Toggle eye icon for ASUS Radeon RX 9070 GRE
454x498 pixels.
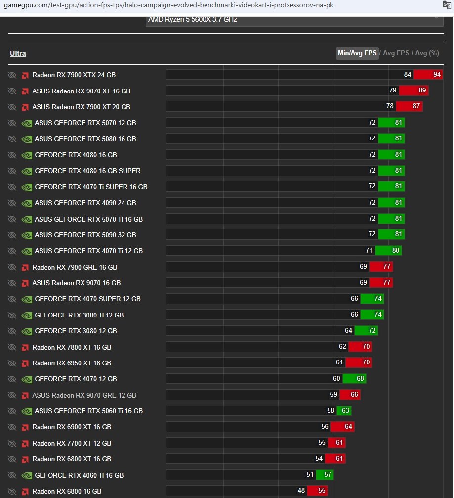click(x=12, y=395)
